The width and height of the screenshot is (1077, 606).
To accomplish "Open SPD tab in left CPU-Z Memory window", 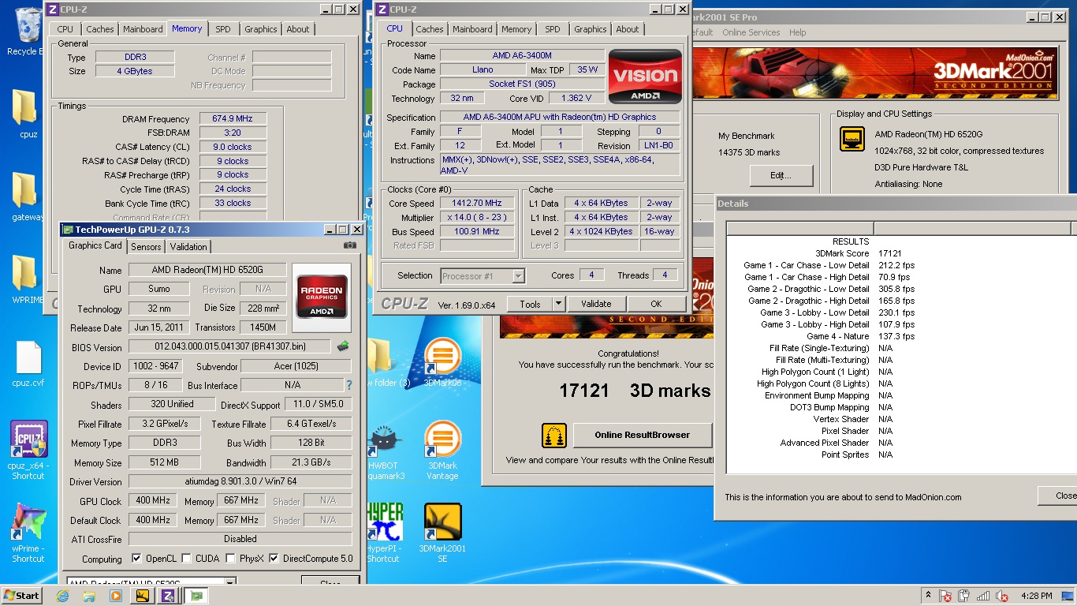I will 223,29.
